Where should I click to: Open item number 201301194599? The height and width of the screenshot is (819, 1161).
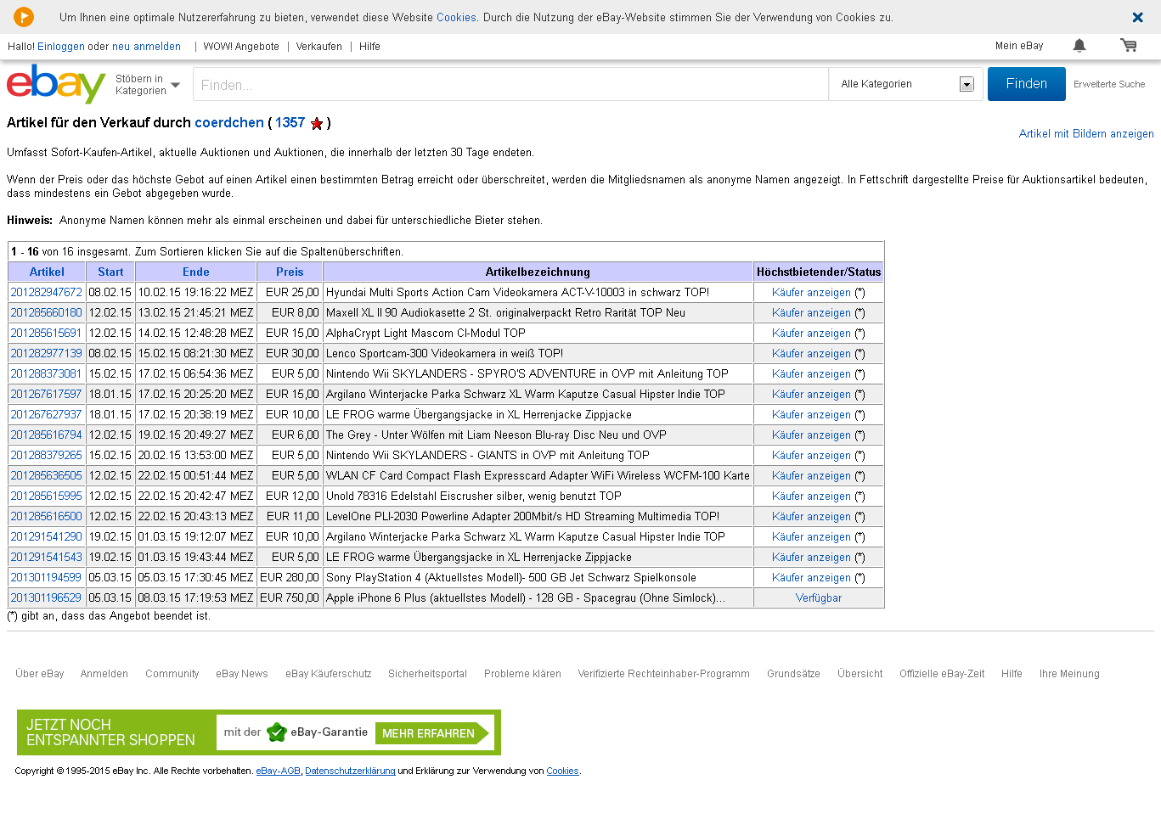coord(47,577)
